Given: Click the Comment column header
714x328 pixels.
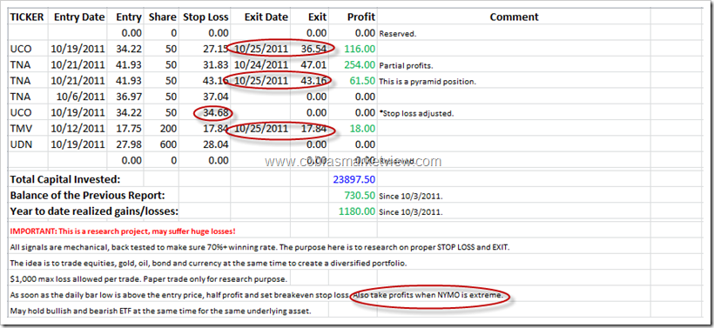Looking at the screenshot, I should coord(514,17).
